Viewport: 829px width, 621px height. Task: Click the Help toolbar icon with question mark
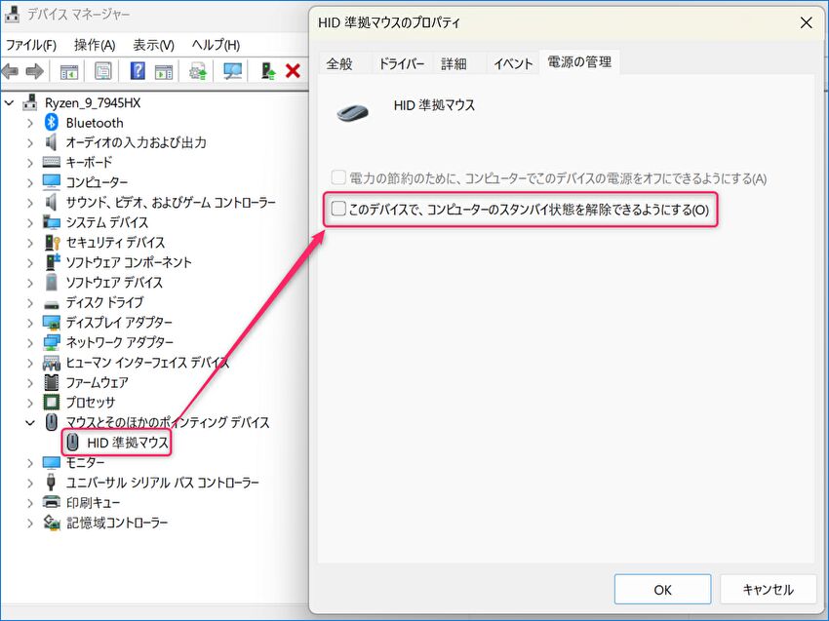(x=138, y=71)
